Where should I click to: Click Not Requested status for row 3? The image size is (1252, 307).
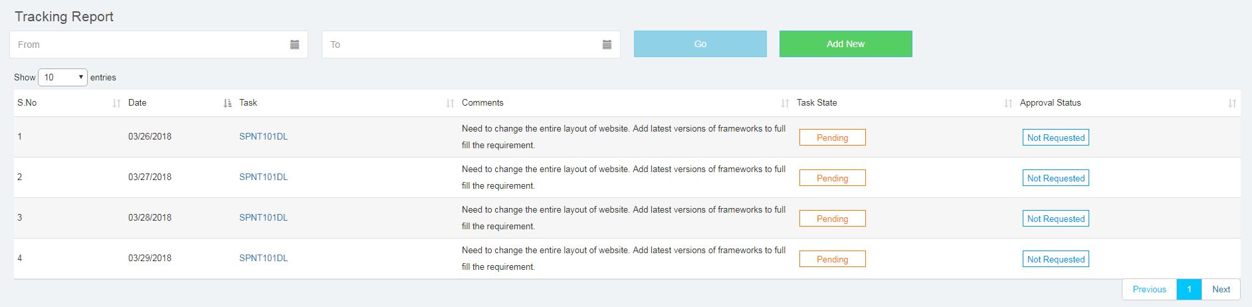tap(1055, 219)
